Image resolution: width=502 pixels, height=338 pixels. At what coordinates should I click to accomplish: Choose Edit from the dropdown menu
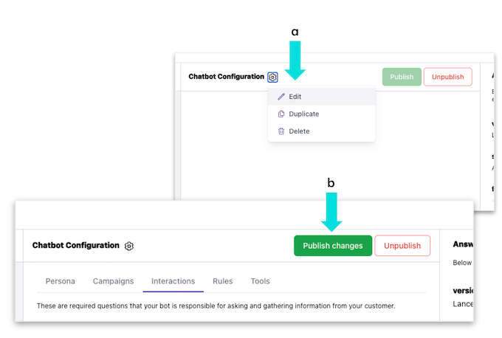tap(295, 97)
